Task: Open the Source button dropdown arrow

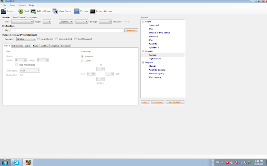Action: click(15, 11)
